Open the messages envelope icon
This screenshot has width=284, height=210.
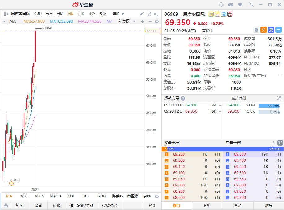click(231, 5)
